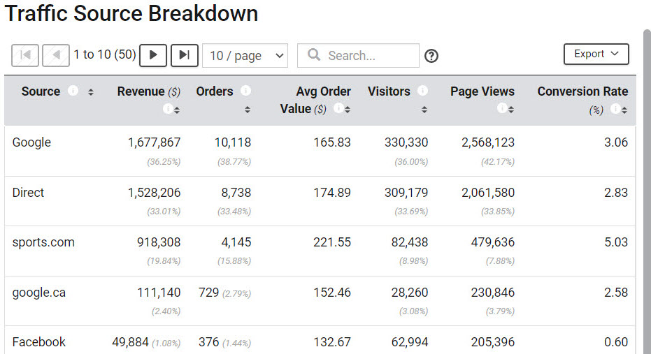Click Google avg order value 165.83

[332, 142]
